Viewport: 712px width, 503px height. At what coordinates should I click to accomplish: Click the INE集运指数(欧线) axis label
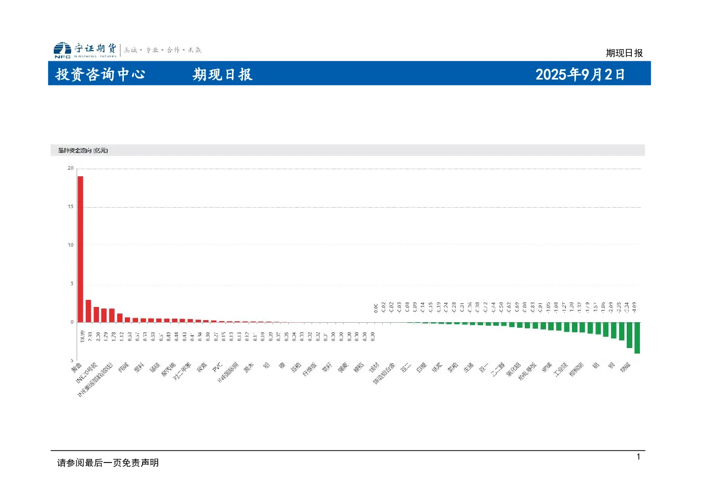tap(95, 380)
